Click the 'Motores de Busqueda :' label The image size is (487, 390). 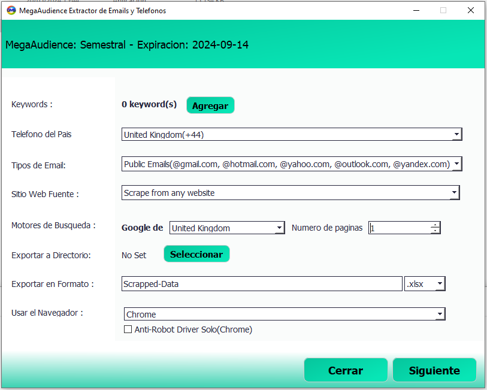(x=53, y=225)
